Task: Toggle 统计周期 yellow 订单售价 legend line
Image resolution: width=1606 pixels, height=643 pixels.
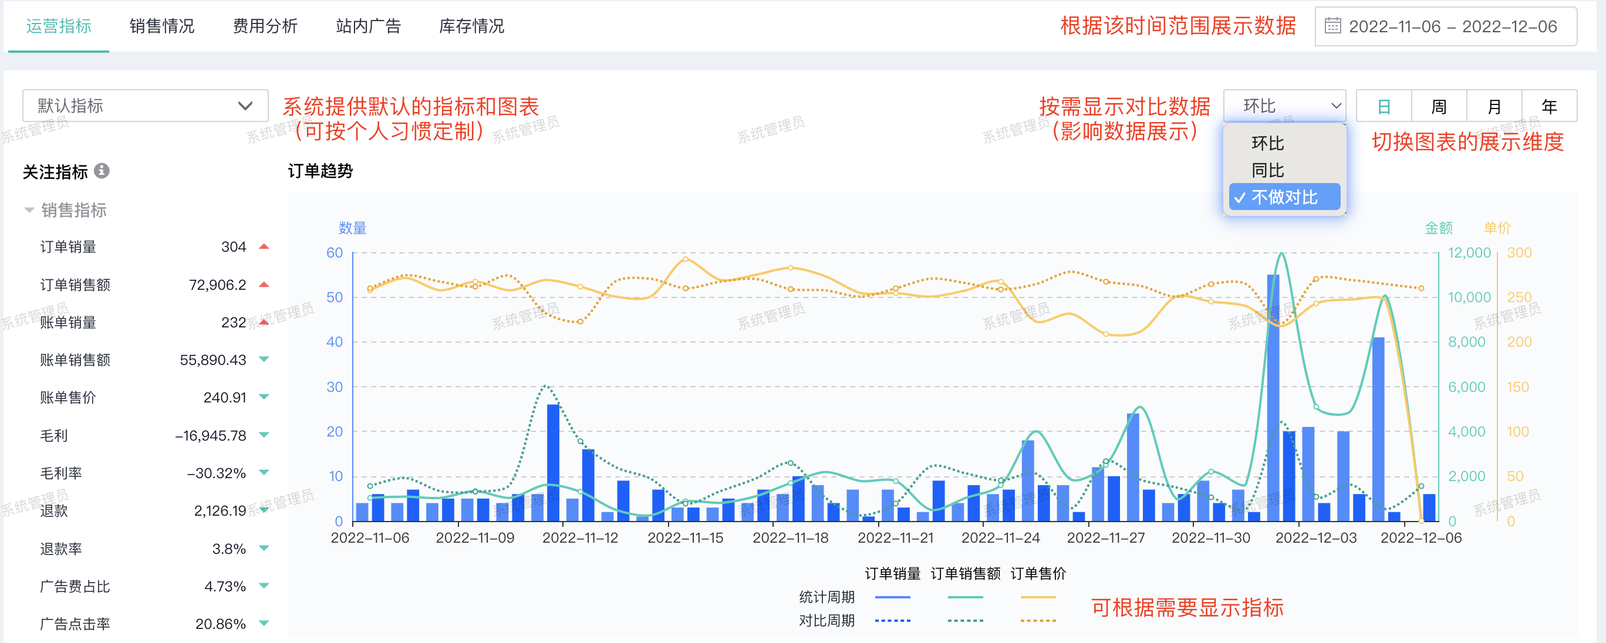Action: click(x=1038, y=597)
